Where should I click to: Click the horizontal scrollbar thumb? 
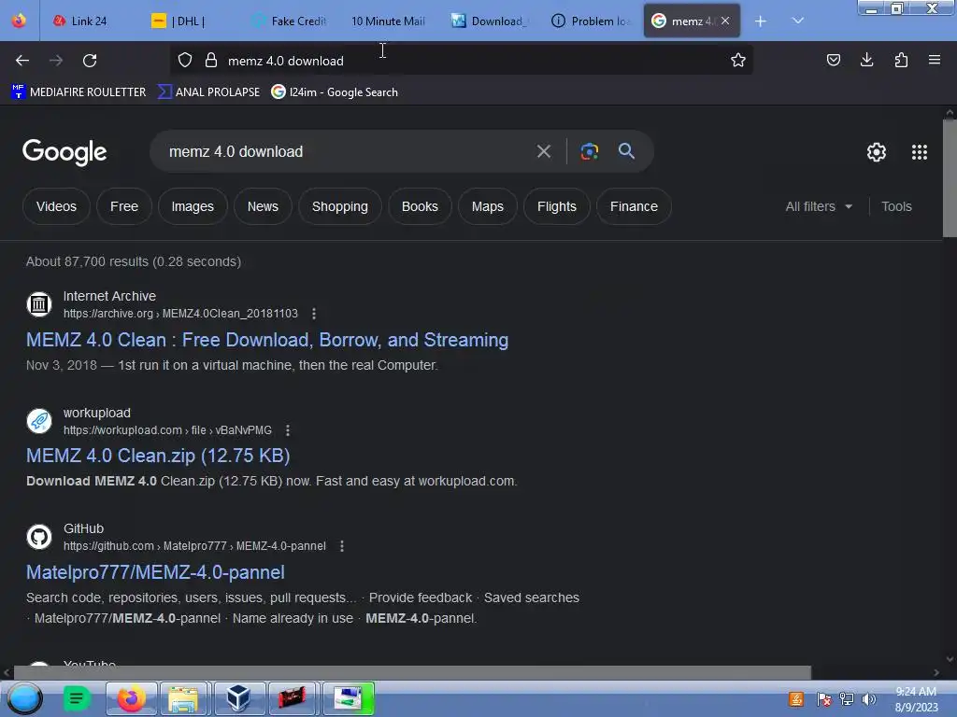412,672
